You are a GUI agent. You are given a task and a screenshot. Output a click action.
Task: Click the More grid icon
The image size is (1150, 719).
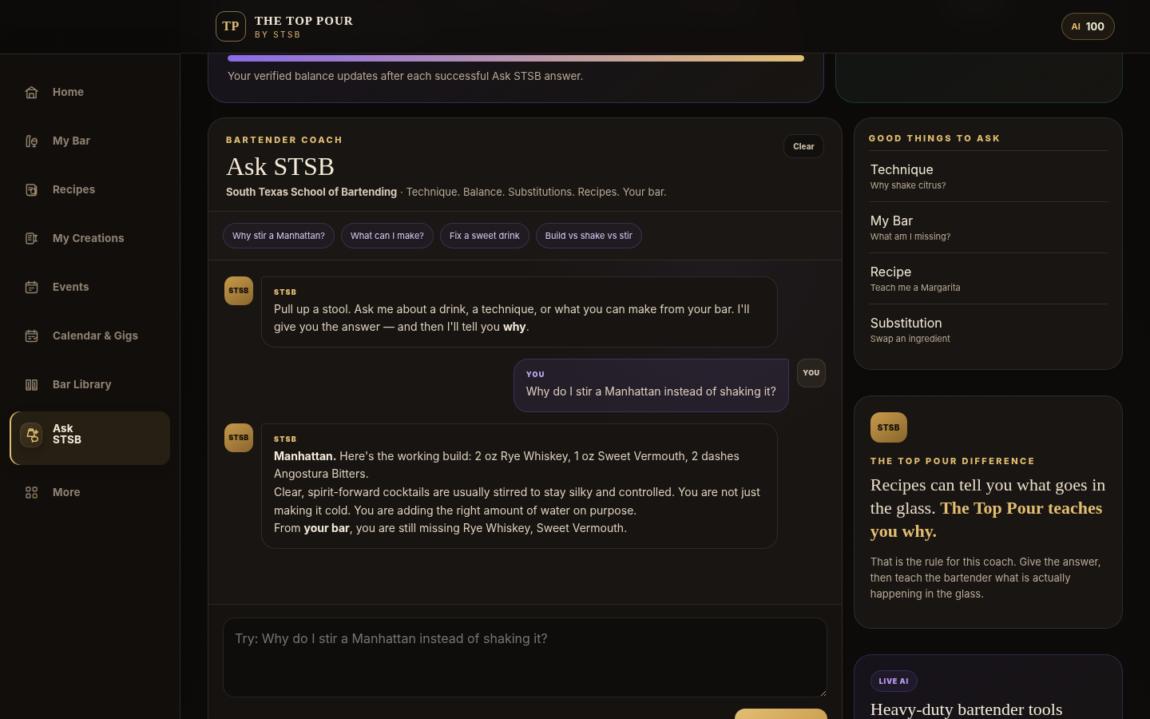(31, 493)
